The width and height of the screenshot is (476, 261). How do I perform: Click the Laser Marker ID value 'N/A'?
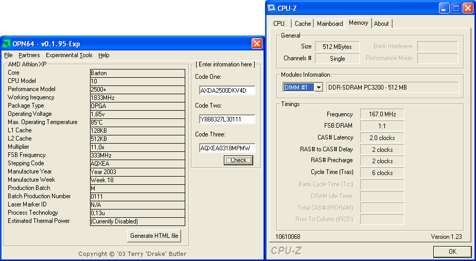click(137, 205)
